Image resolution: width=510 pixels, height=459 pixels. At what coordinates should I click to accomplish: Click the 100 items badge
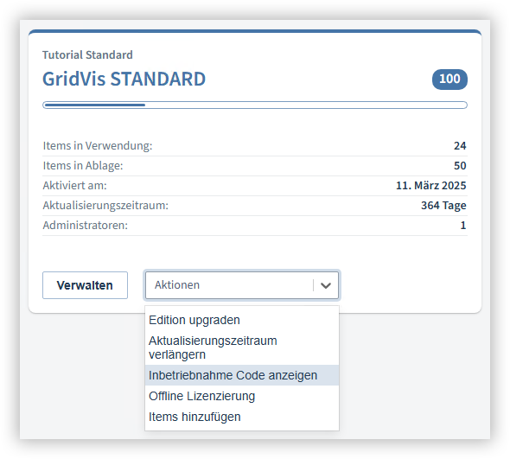(x=449, y=79)
